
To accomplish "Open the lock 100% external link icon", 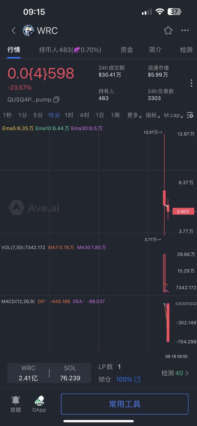I will coord(137,379).
